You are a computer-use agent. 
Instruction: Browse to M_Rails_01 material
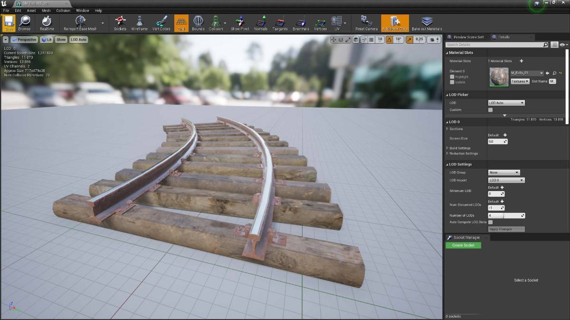[x=554, y=73]
